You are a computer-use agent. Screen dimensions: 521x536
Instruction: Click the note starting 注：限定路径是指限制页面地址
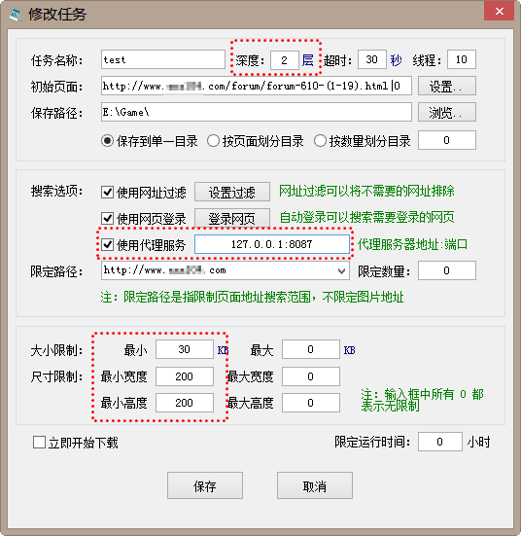(252, 297)
